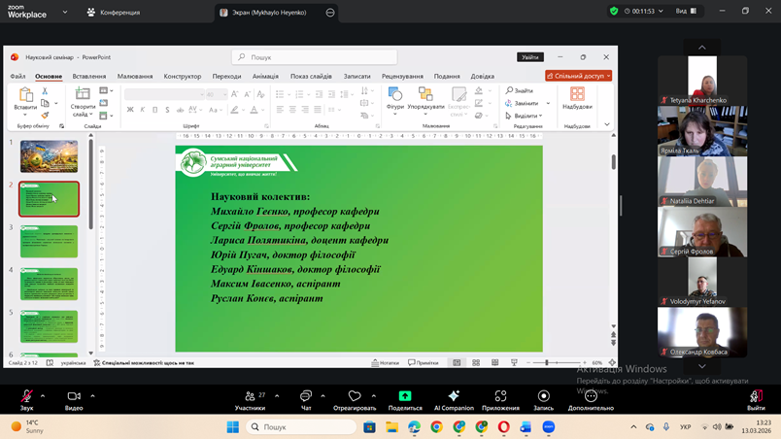This screenshot has height=439, width=781.
Task: Expand the Zoom Workplace menu chevron
Action: 65,13
